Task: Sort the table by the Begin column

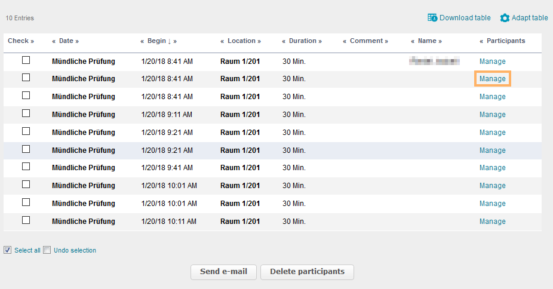Action: coord(156,41)
